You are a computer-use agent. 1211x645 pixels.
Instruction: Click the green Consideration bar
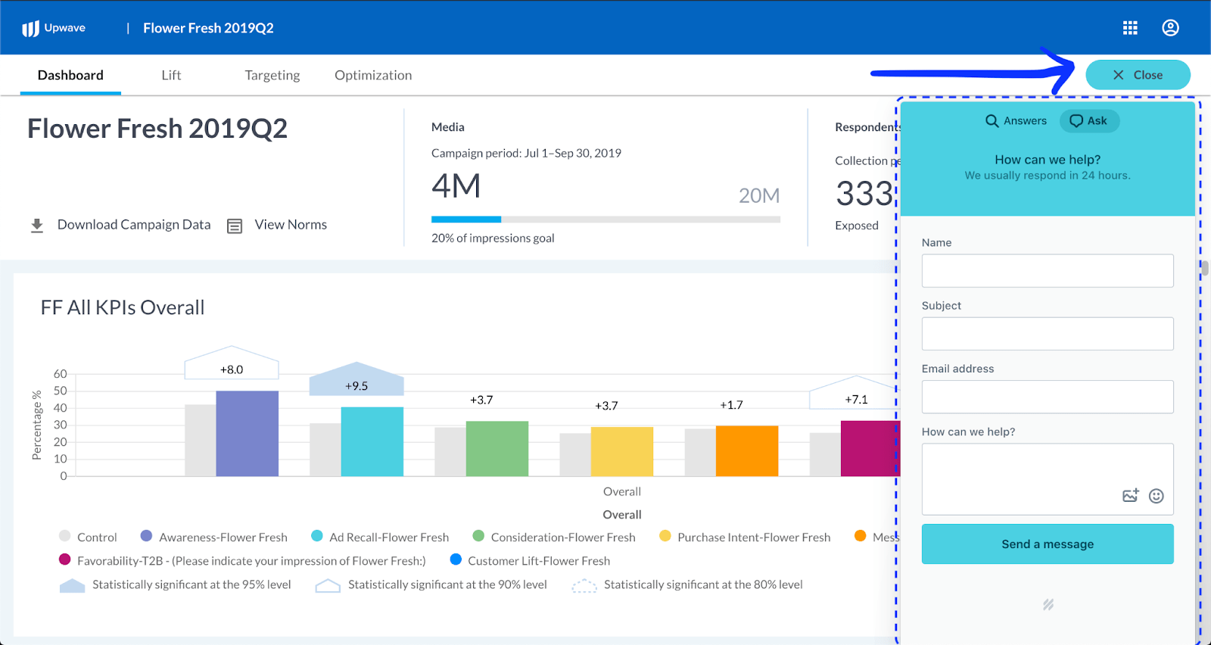pyautogui.click(x=497, y=448)
